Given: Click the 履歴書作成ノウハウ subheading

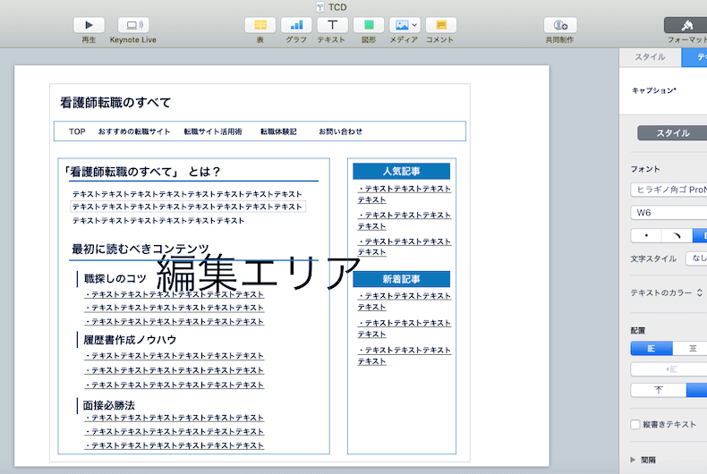Looking at the screenshot, I should tap(130, 340).
